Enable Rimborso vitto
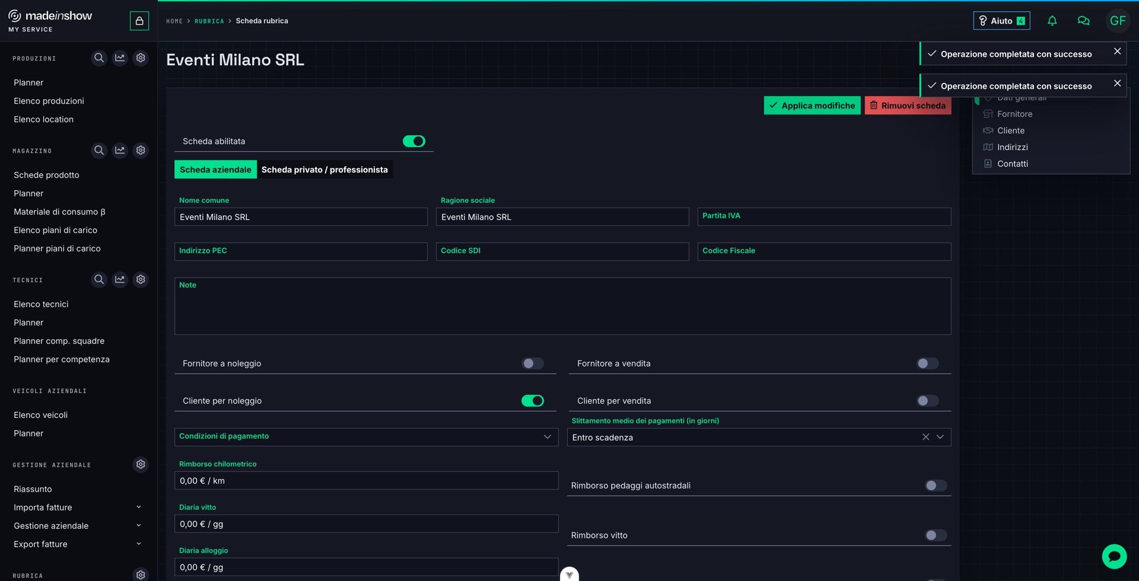The width and height of the screenshot is (1139, 581). point(936,535)
